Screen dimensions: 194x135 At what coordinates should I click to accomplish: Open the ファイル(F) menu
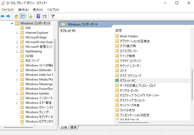click(x=8, y=10)
